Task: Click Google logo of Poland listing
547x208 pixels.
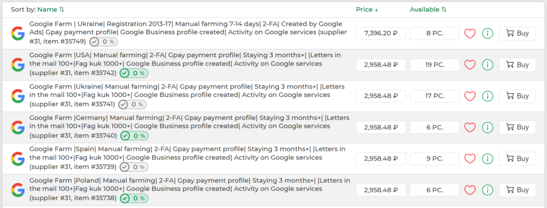Action: pyautogui.click(x=18, y=190)
